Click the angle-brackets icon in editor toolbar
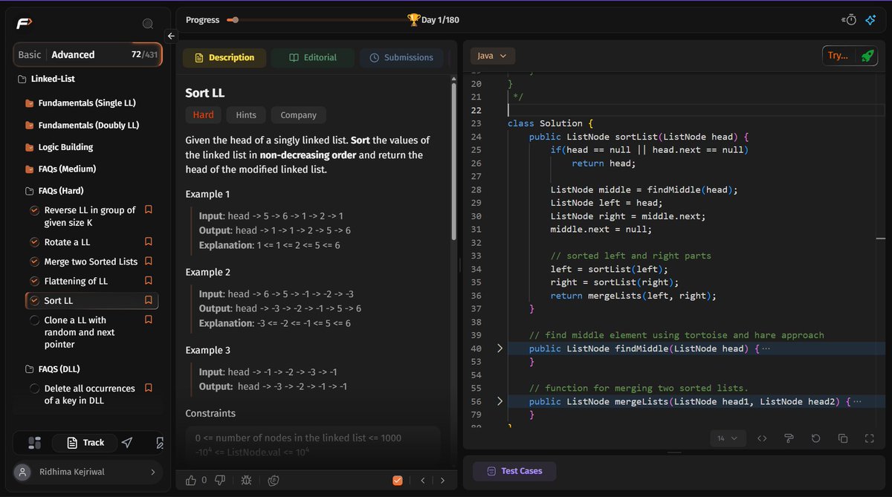Viewport: 892px width, 497px height. (762, 438)
